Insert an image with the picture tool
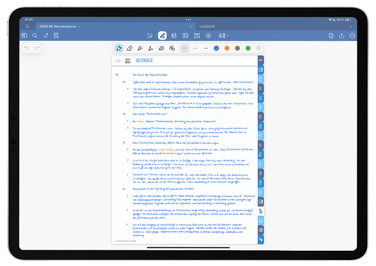 185,36
